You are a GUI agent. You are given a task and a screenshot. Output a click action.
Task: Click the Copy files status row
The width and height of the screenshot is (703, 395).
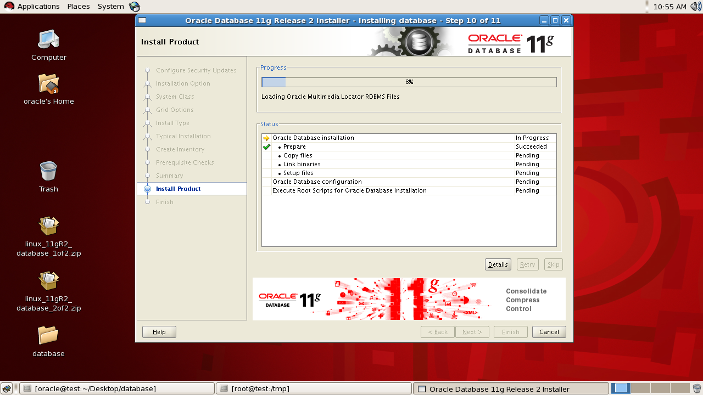(409, 156)
